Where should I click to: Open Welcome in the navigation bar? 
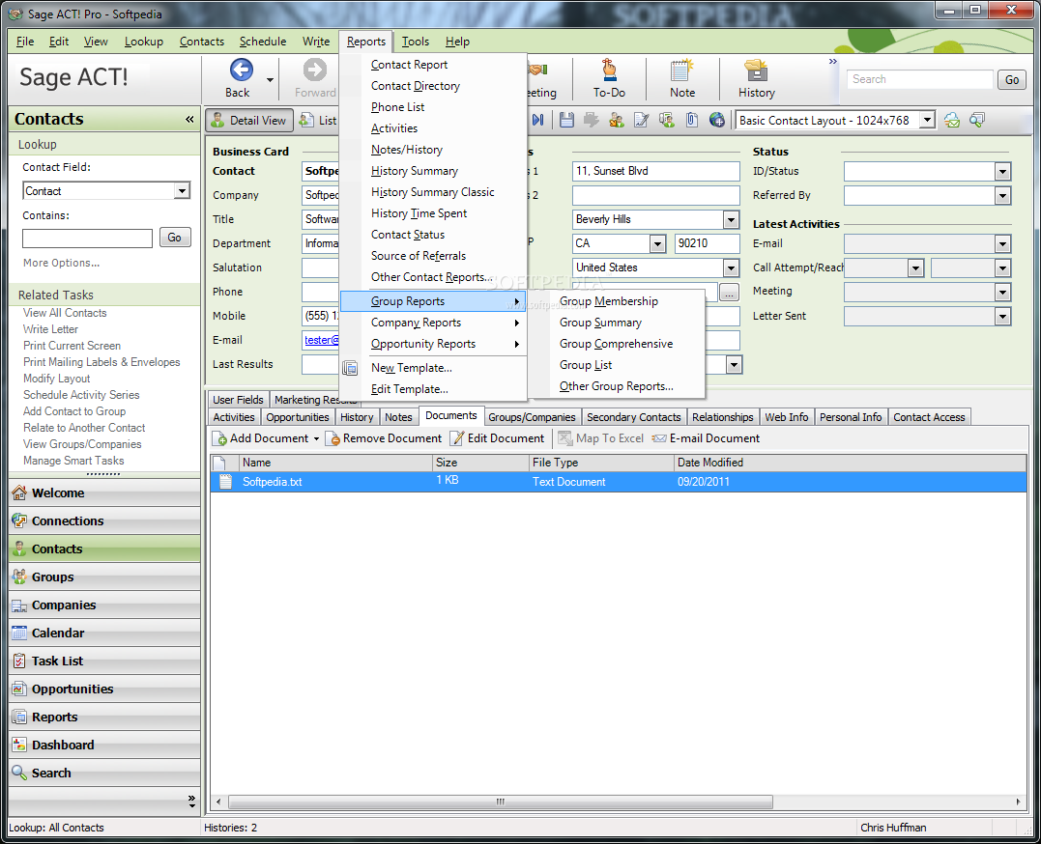(104, 493)
